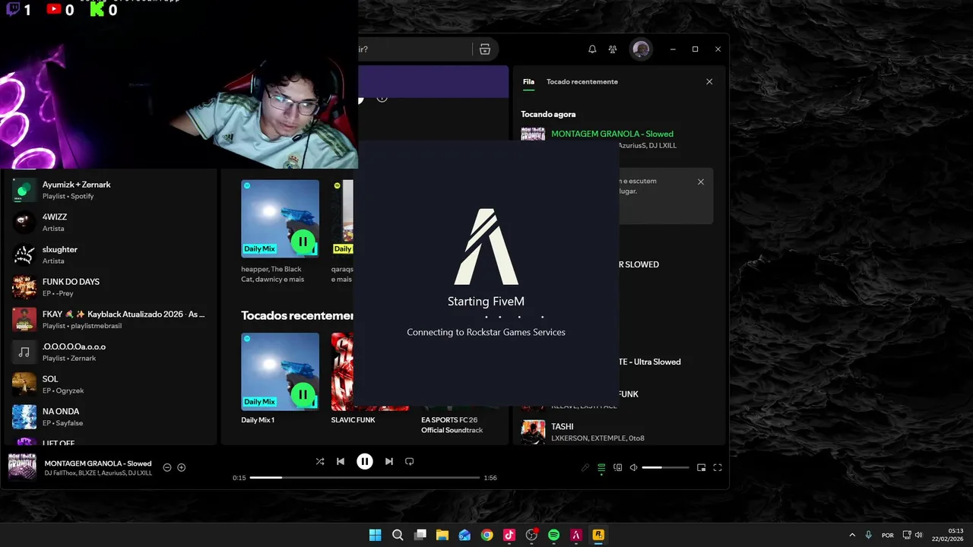Open FUNK DO DAYS EP in library
The image size is (973, 547).
[x=110, y=287]
